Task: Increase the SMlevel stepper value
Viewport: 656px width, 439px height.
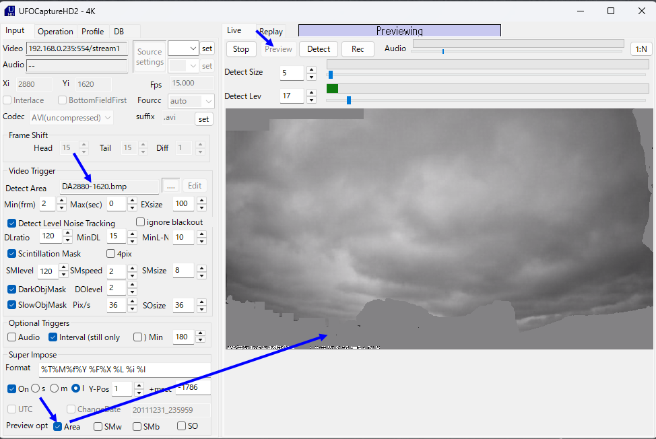Action: (x=64, y=268)
